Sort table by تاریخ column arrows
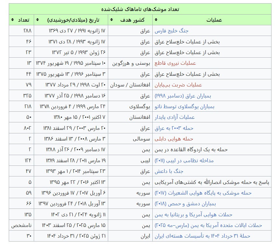 [37, 20]
